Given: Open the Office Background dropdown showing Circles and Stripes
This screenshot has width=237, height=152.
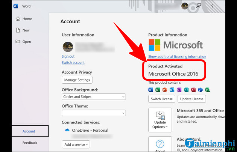Looking at the screenshot, I should (94, 97).
